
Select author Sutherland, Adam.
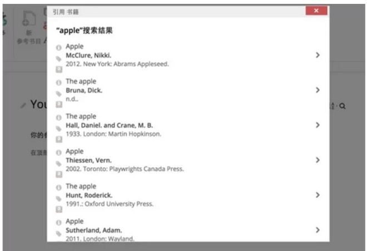pos(94,230)
